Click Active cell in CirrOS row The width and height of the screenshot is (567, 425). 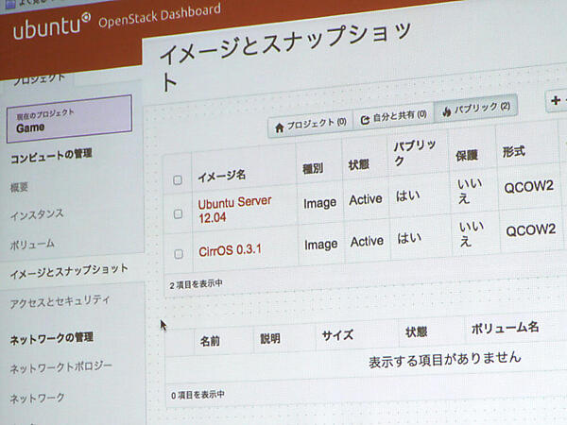[367, 241]
